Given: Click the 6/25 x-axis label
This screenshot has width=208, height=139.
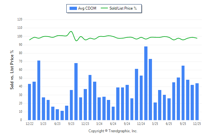Looking at the screenshot, I should click(x=169, y=124).
